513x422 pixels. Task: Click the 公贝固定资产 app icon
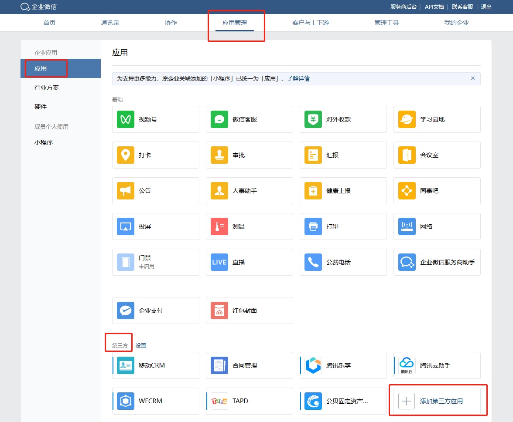tap(313, 401)
